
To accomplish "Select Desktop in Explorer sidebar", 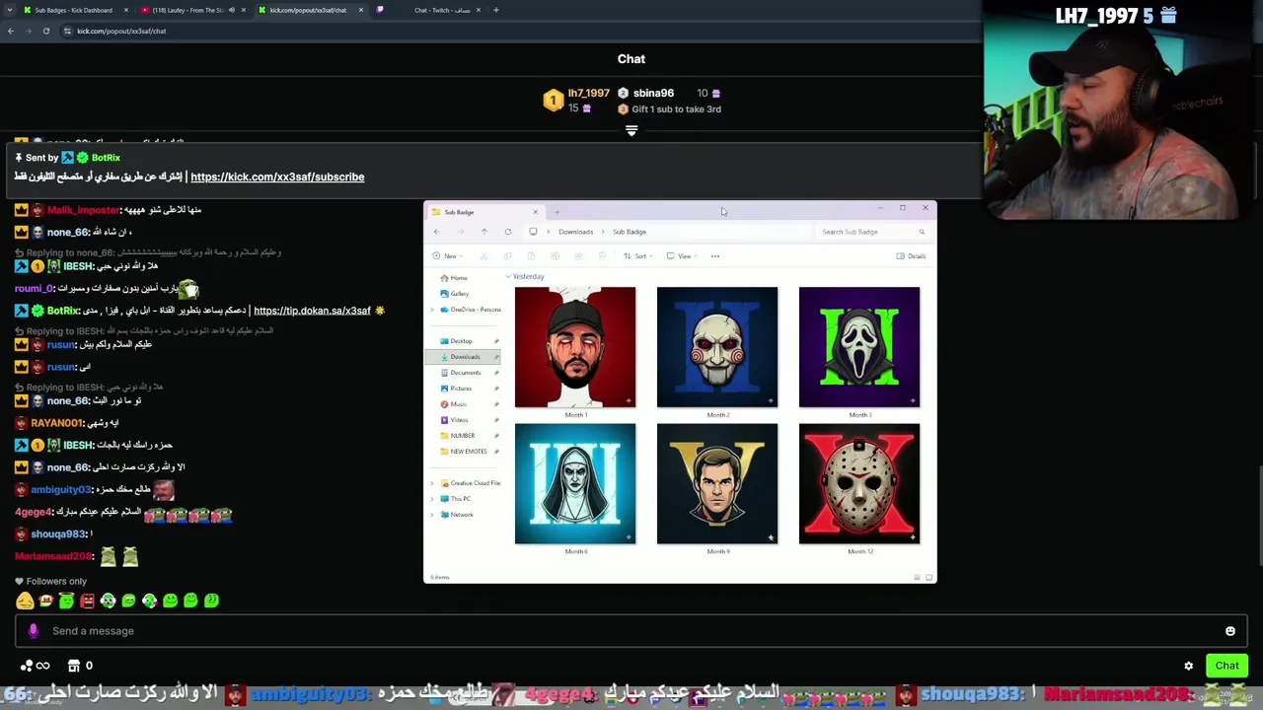I will (462, 341).
